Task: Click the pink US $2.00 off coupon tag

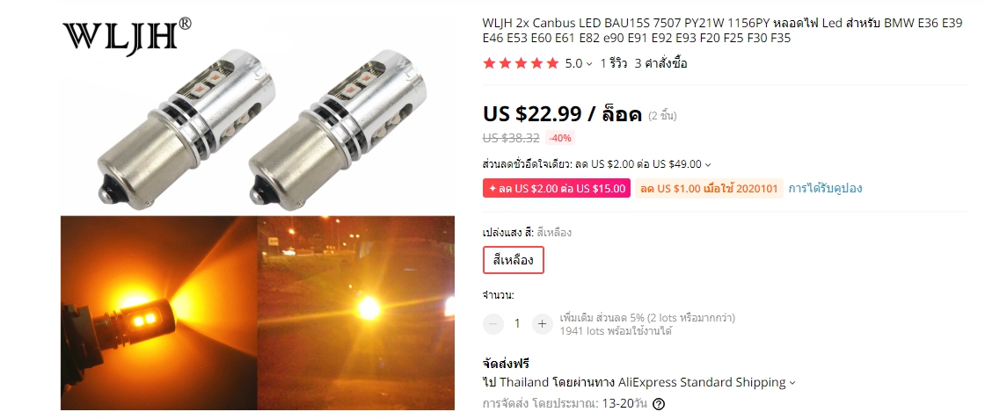Action: coord(556,189)
